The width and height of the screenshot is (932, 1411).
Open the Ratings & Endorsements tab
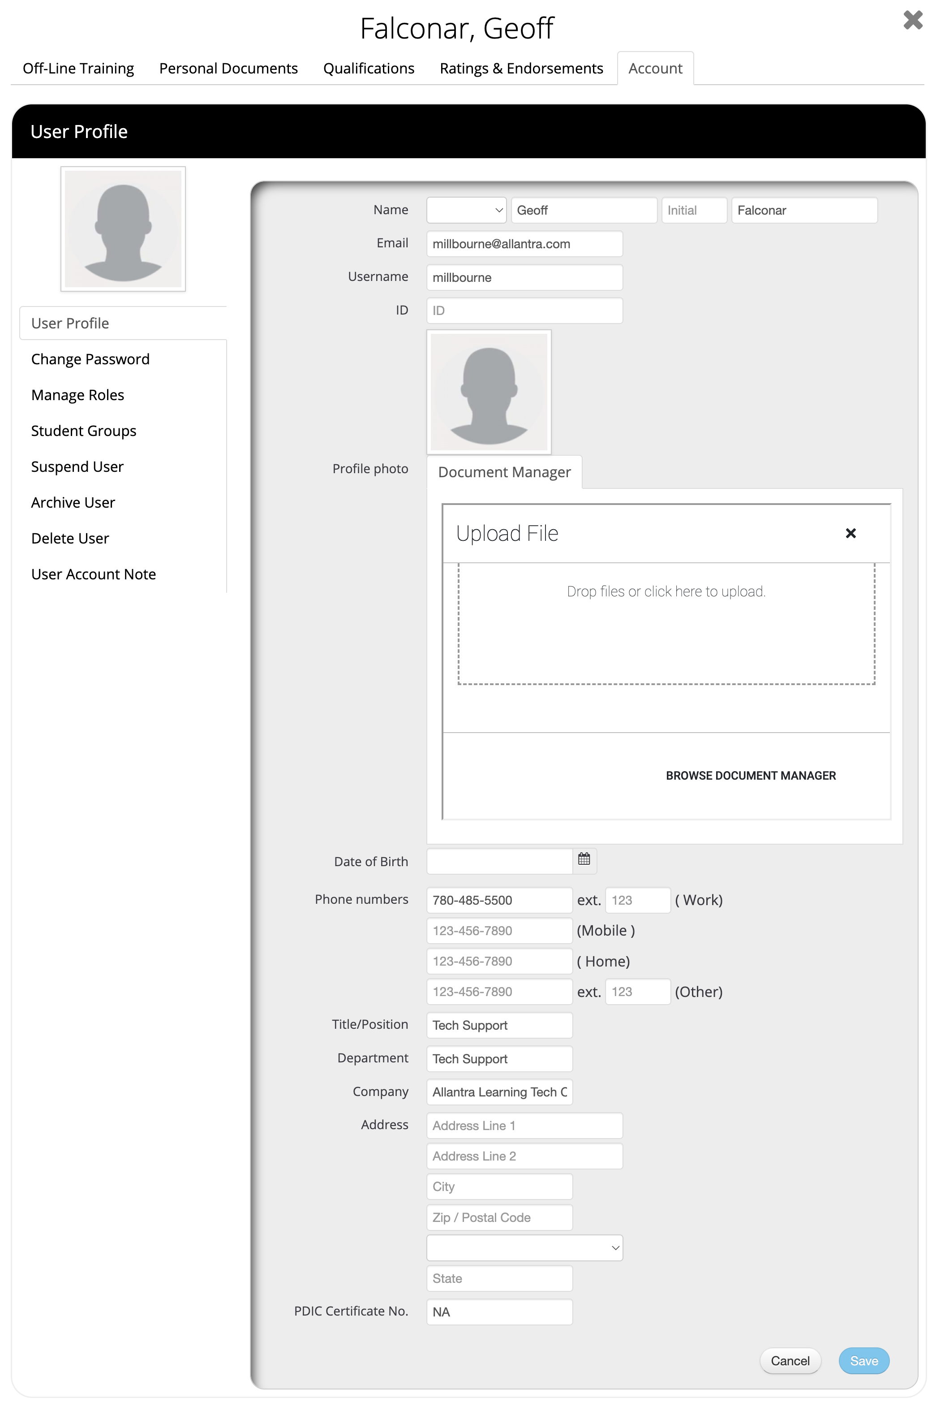(x=521, y=69)
